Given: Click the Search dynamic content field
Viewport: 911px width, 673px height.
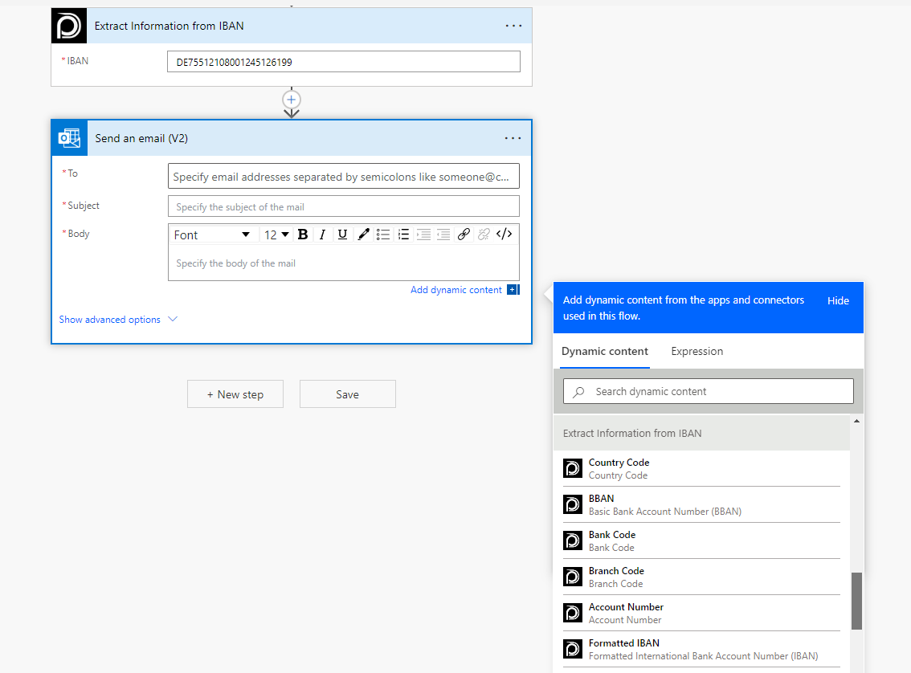Looking at the screenshot, I should point(708,391).
